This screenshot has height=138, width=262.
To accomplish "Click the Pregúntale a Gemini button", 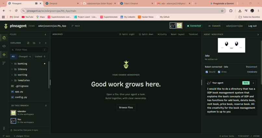I will 222,3.
